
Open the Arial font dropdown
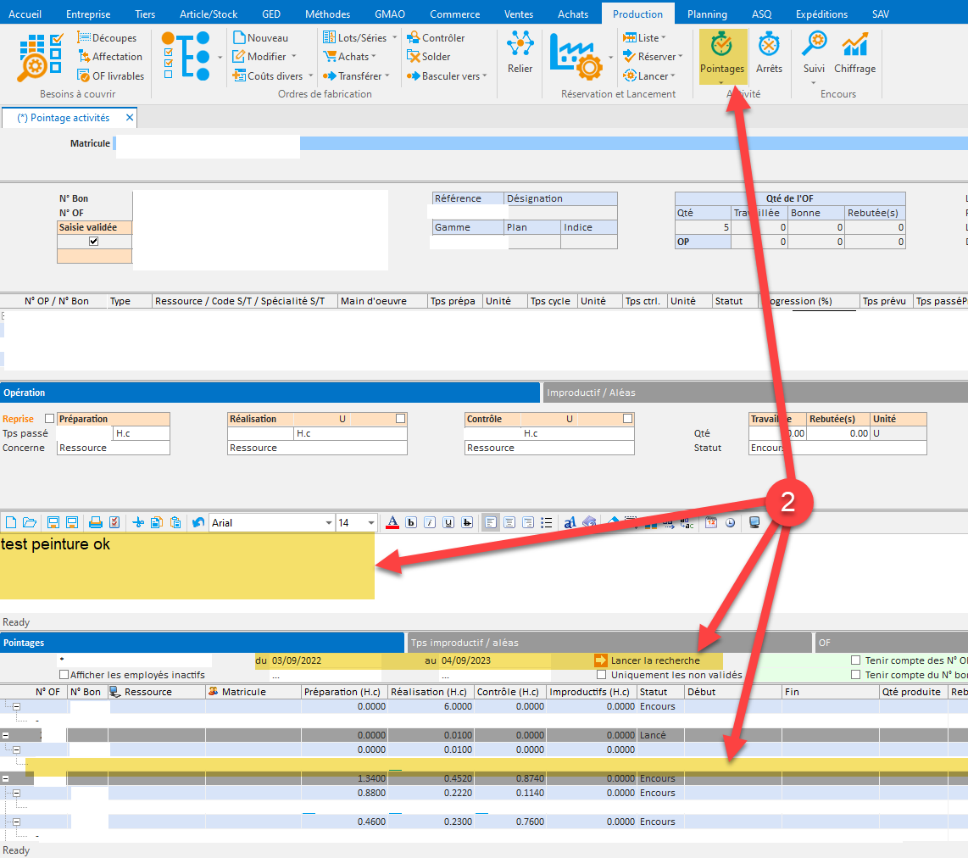pyautogui.click(x=328, y=523)
